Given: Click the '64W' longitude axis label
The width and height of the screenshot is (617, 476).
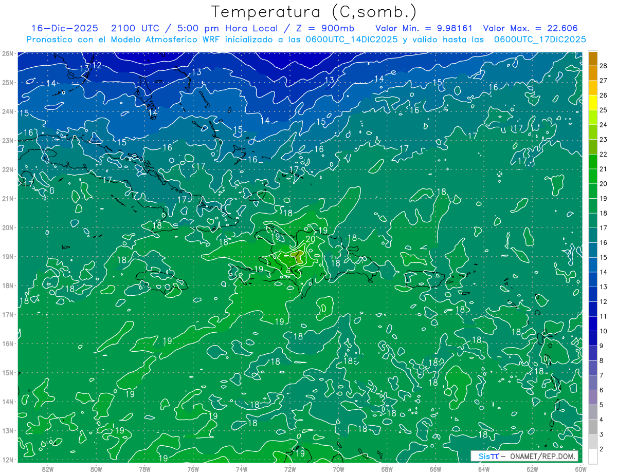Looking at the screenshot, I should pos(484,469).
